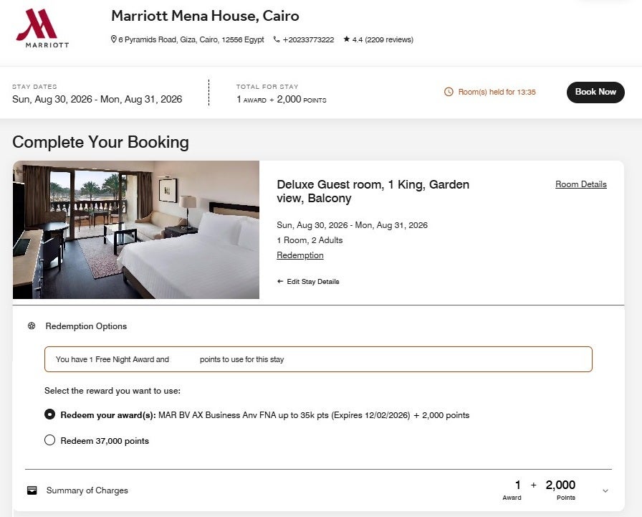This screenshot has height=517, width=642.
Task: Click the star icon next to the rating
Action: [345, 40]
